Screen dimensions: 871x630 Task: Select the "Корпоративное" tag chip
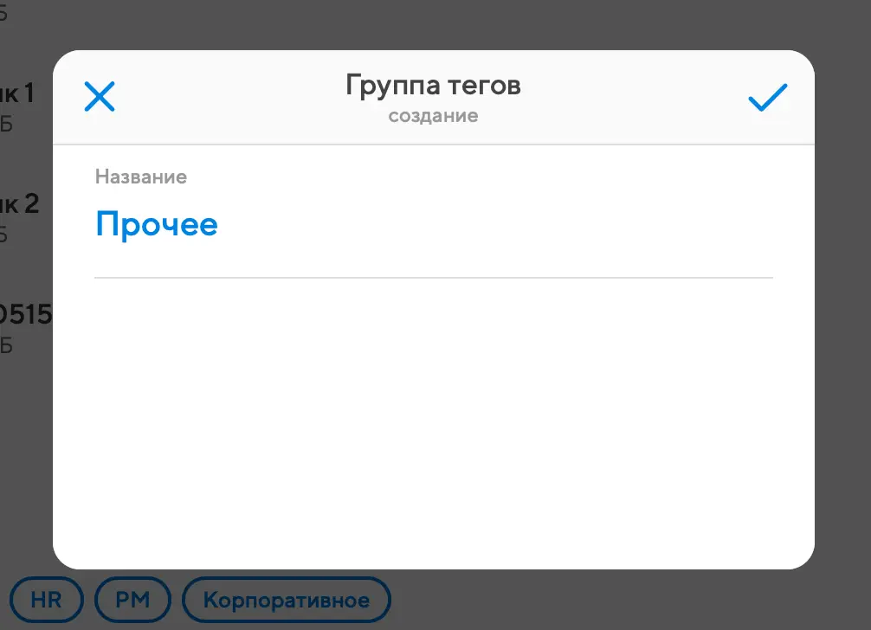pos(287,600)
